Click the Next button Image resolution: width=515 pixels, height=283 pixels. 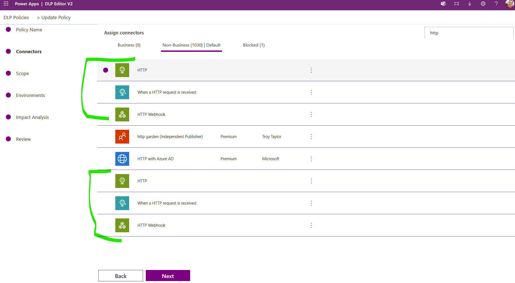pos(168,276)
